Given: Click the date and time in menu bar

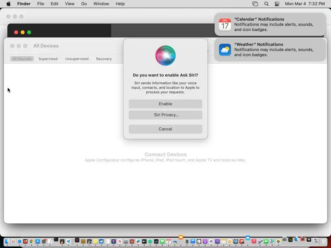Looking at the screenshot, I should point(304,4).
